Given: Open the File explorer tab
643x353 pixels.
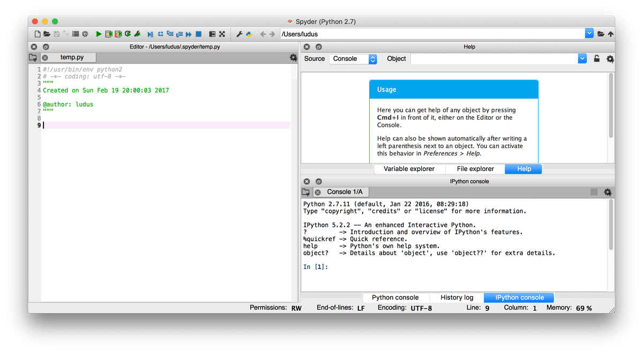Looking at the screenshot, I should (475, 169).
